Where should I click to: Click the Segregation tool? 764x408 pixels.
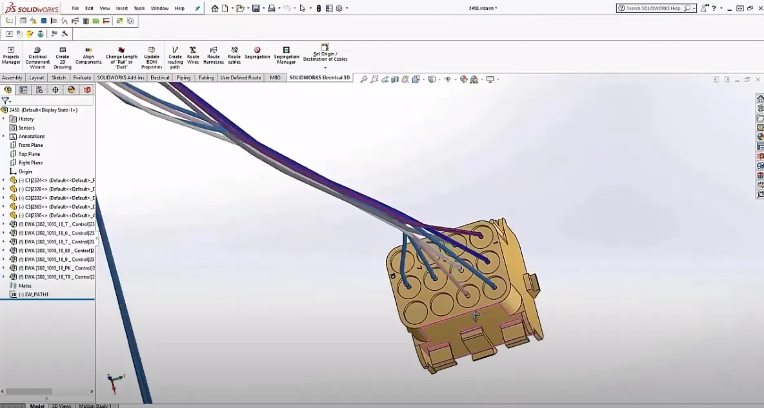coord(257,53)
